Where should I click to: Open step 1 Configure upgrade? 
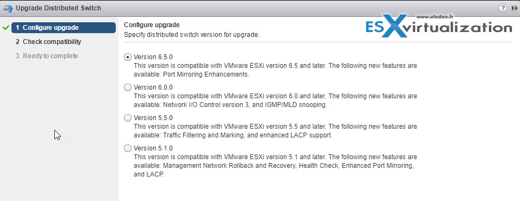tap(64, 28)
